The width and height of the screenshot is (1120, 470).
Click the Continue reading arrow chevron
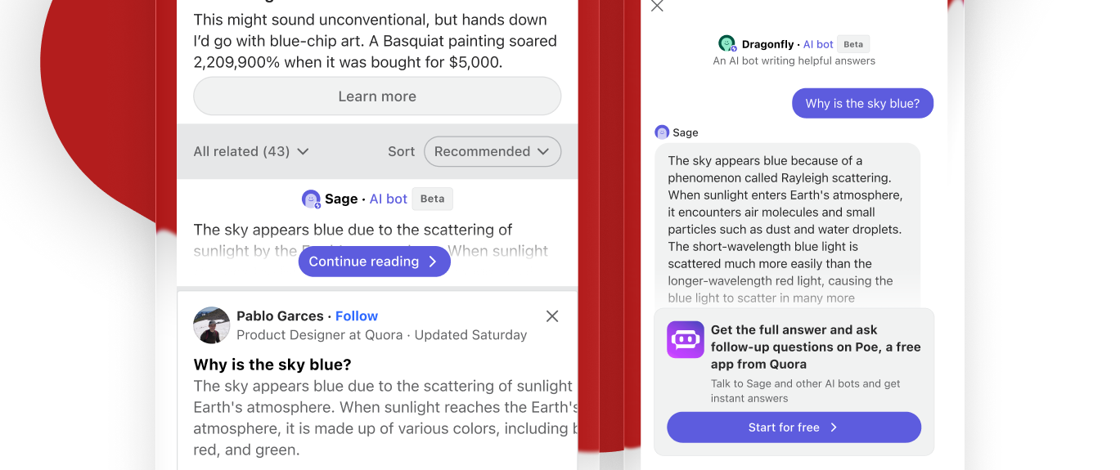(x=434, y=262)
